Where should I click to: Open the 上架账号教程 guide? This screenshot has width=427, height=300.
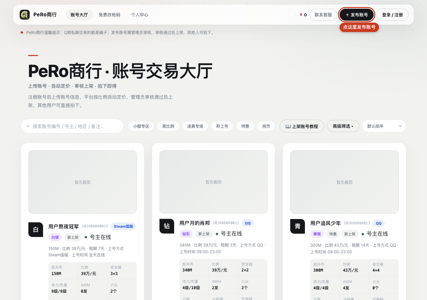point(302,126)
